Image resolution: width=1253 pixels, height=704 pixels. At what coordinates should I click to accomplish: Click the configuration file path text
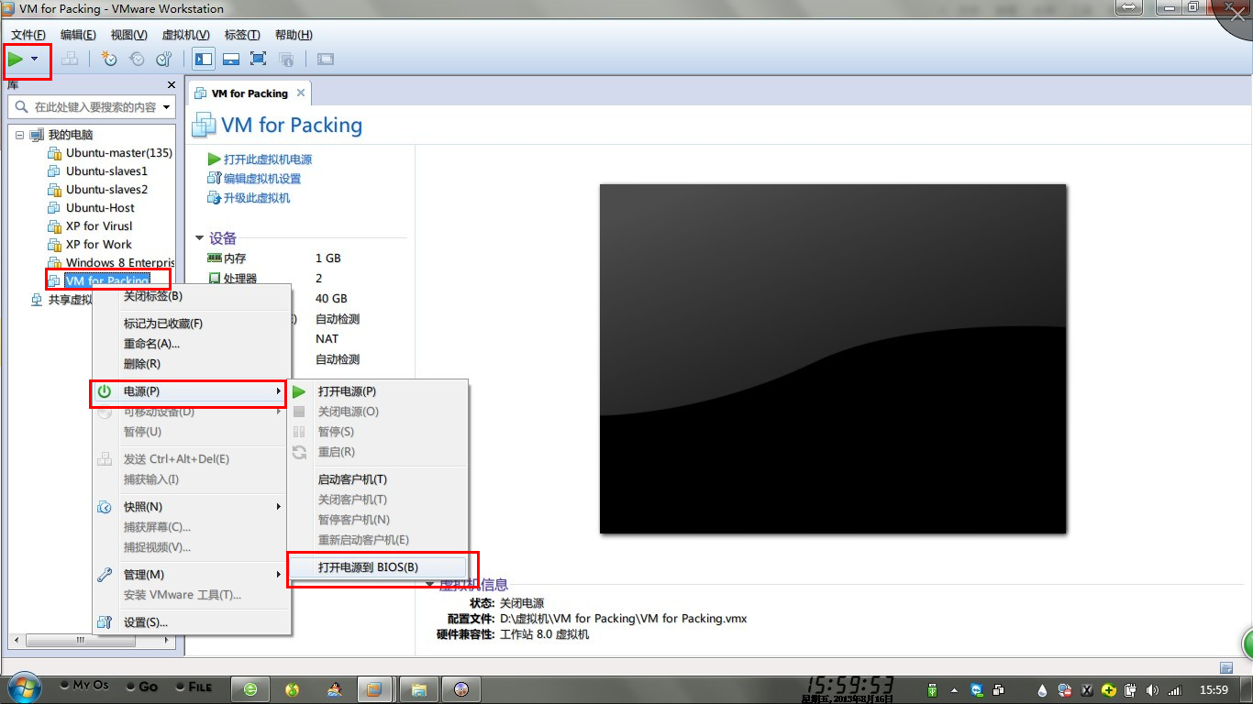pyautogui.click(x=624, y=619)
